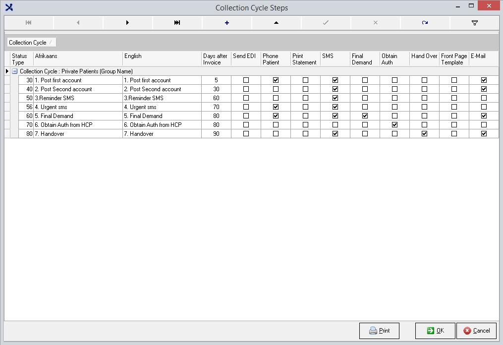This screenshot has width=503, height=345.
Task: Click Print Statement column header
Action: (x=305, y=59)
